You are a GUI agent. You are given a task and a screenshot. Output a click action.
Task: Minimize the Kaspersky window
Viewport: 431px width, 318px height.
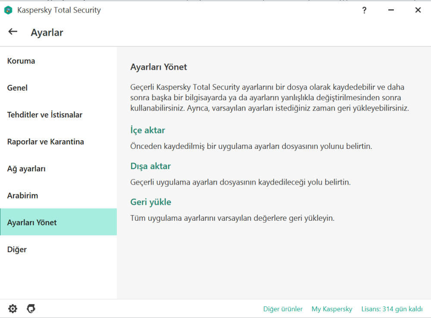click(390, 9)
